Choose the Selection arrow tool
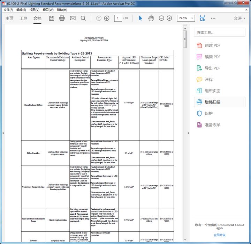Viewport: 251px width, 244px height. pos(140,18)
